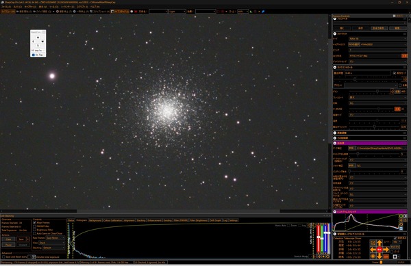Open the Drift Graph tab
This screenshot has width=411, height=266.
tap(215, 220)
